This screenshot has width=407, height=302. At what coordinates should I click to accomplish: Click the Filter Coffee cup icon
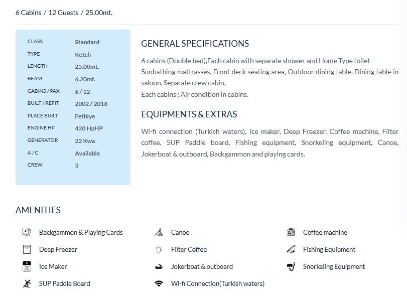point(159,249)
